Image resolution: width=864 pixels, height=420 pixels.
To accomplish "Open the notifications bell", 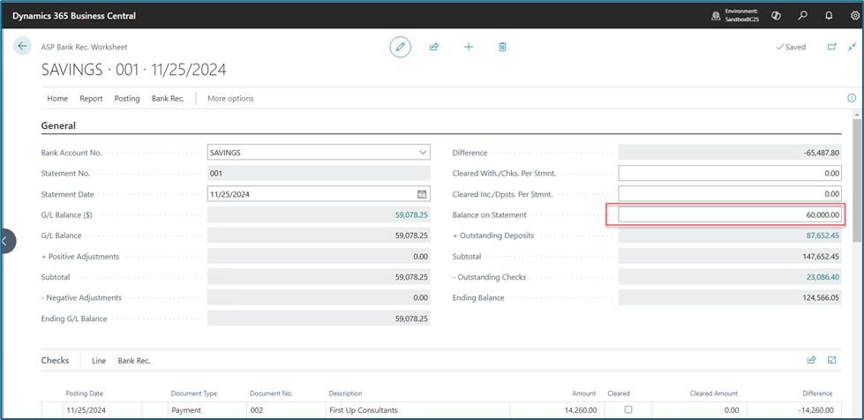I will coord(829,15).
